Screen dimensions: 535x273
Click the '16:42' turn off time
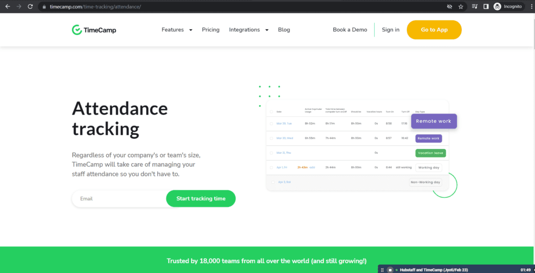(405, 139)
